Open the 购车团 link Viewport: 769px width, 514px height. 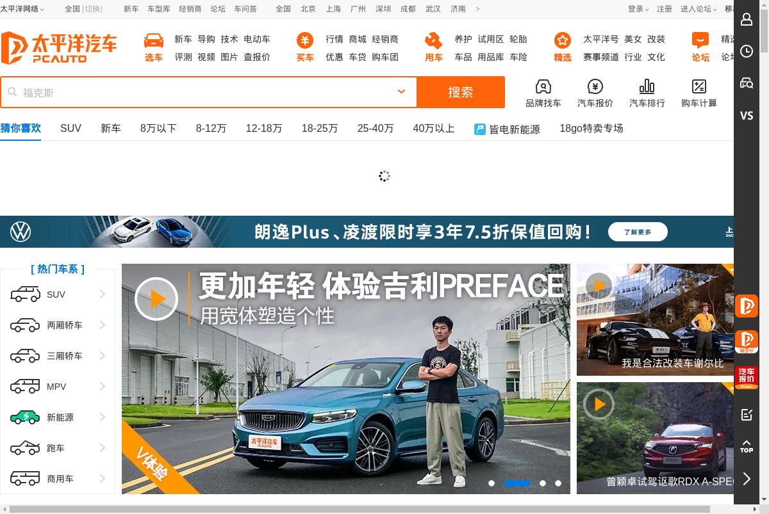[385, 57]
